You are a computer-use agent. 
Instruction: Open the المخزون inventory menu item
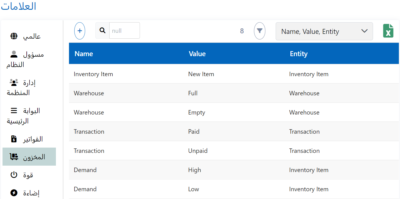point(29,157)
